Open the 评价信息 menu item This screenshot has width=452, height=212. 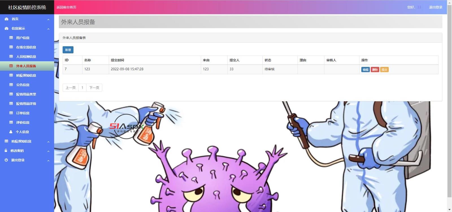(x=23, y=123)
